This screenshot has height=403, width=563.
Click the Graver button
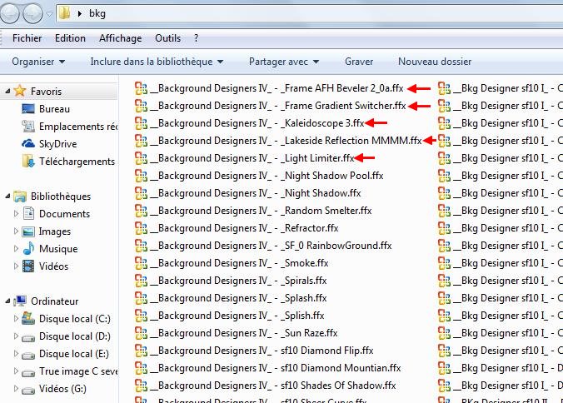pyautogui.click(x=358, y=62)
